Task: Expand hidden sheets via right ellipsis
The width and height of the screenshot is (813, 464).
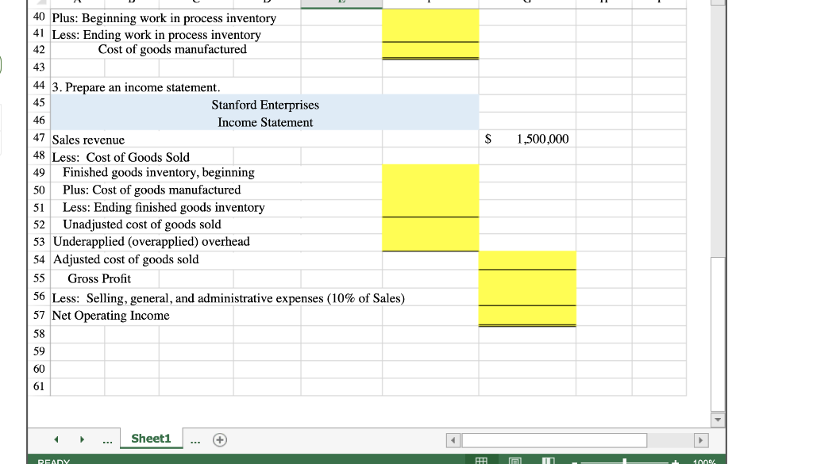Action: (195, 439)
